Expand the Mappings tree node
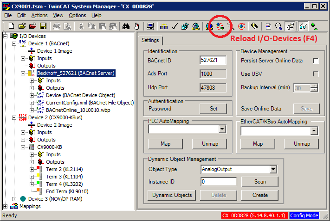This screenshot has width=330, height=221. point(5,206)
